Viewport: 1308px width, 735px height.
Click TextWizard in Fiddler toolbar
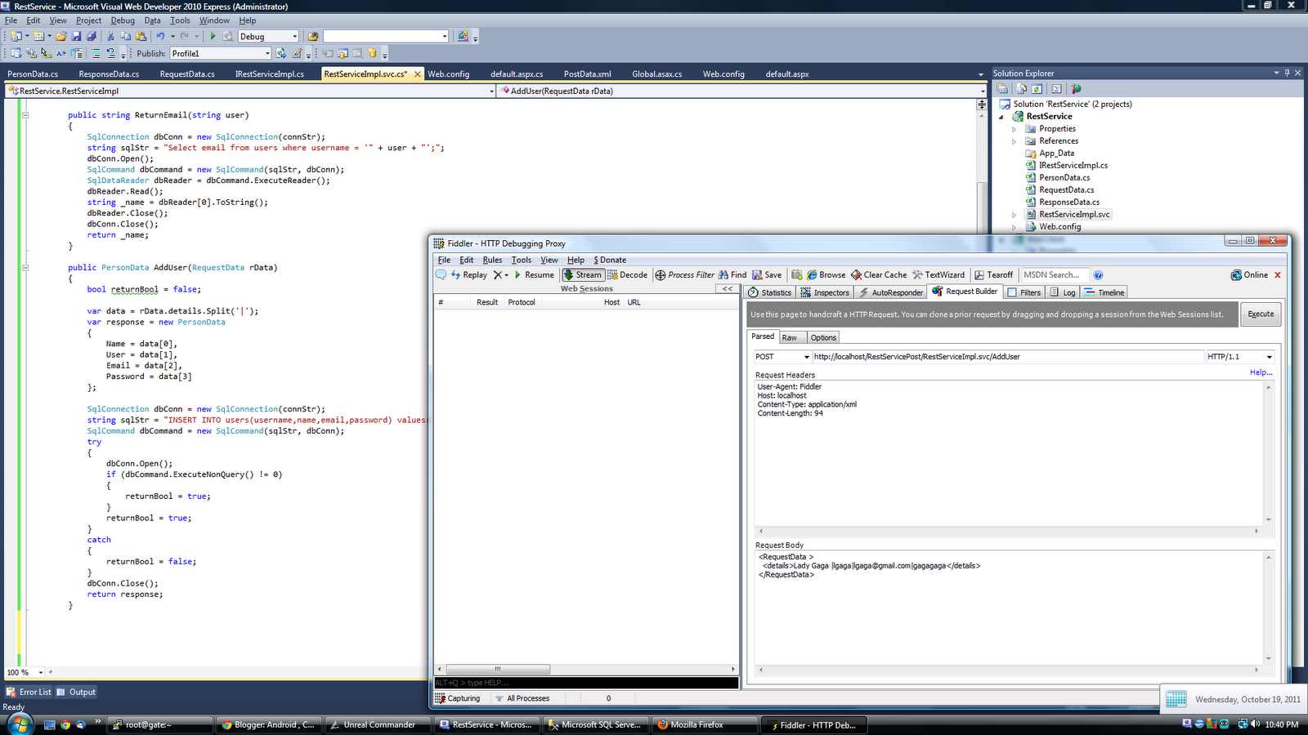[x=938, y=275]
